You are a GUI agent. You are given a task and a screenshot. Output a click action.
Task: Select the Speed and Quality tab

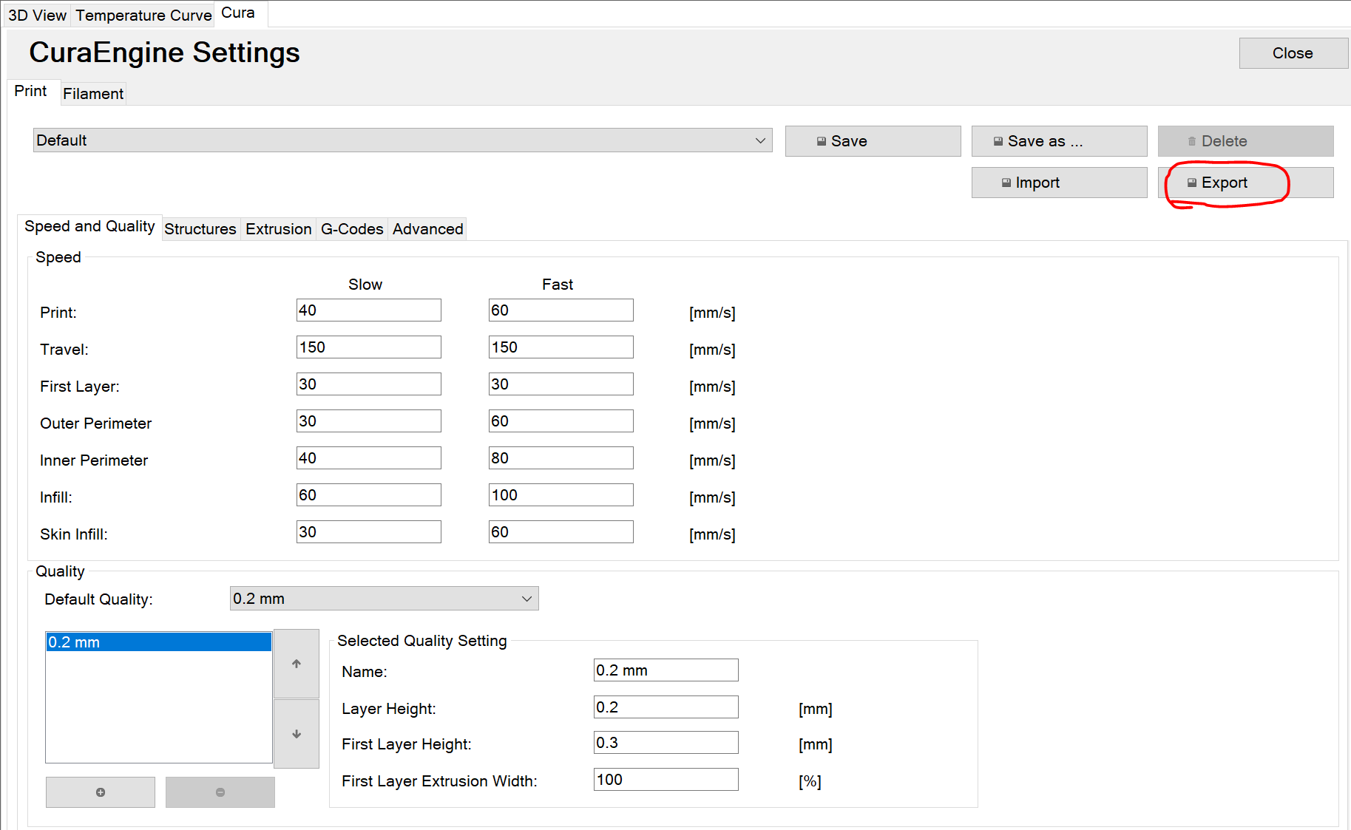[x=89, y=226]
